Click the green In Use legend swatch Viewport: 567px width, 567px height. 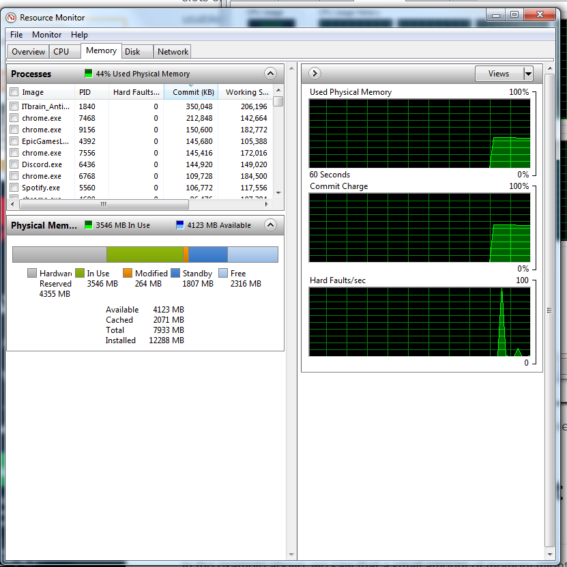point(80,273)
